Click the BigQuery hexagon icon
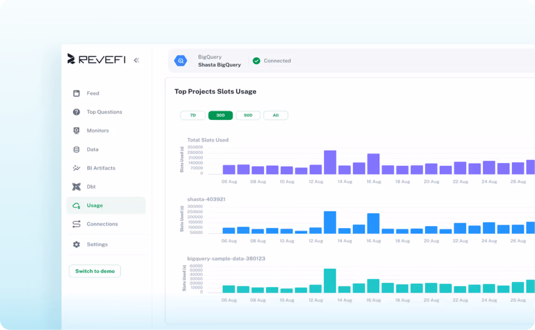The width and height of the screenshot is (535, 330). [181, 61]
